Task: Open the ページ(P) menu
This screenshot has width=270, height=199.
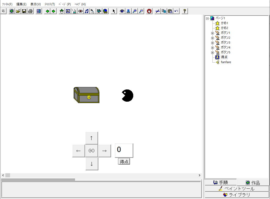Action: (x=65, y=4)
